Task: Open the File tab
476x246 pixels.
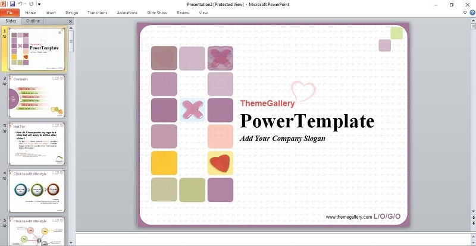Action: (x=10, y=12)
